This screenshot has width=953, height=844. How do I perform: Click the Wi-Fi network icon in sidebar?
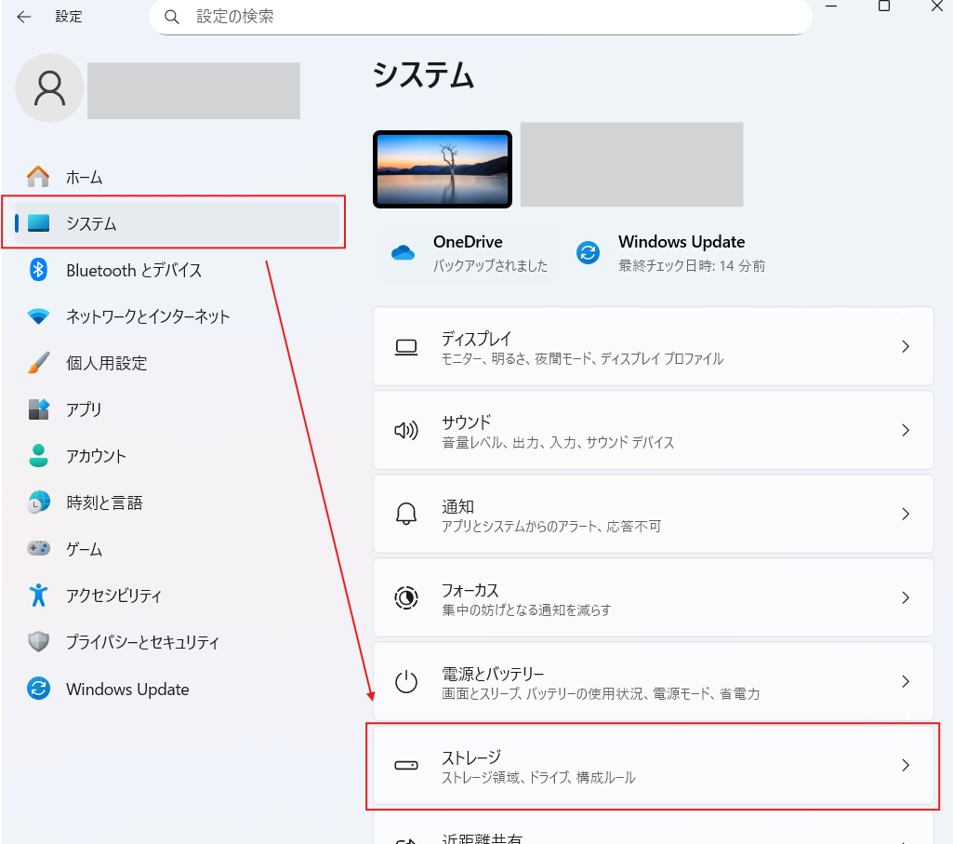click(38, 316)
